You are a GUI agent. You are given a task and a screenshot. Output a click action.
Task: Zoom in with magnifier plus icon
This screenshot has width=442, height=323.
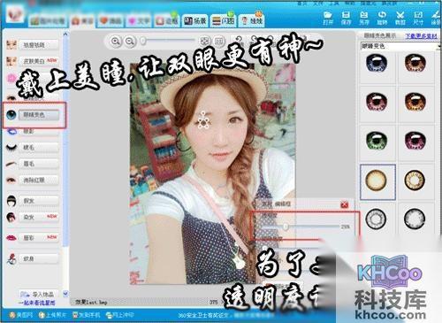[x=116, y=42]
